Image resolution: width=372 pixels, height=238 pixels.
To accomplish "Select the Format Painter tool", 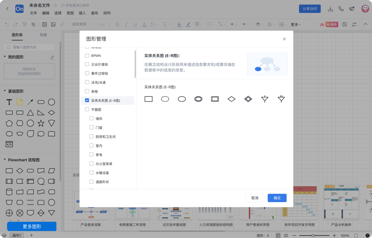I will [x=24, y=24].
